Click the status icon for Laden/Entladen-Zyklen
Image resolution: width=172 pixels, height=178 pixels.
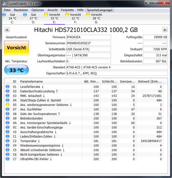(7, 136)
